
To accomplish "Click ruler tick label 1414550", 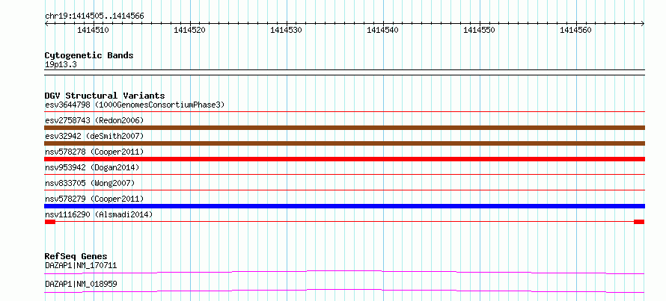I will (x=479, y=30).
